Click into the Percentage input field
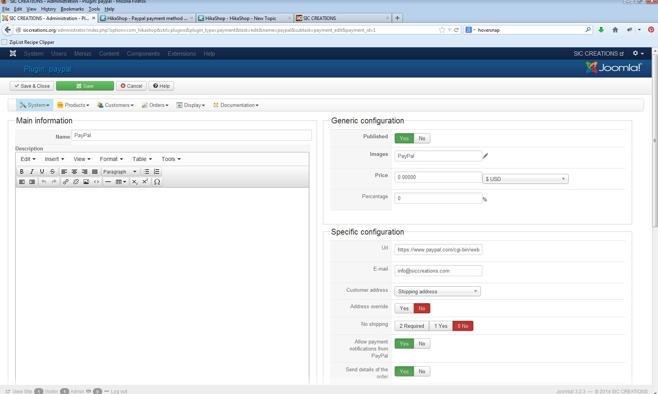 tap(438, 198)
